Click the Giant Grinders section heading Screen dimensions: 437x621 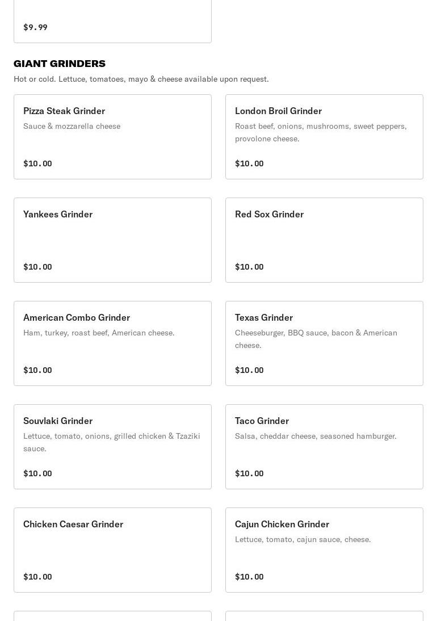point(60,64)
